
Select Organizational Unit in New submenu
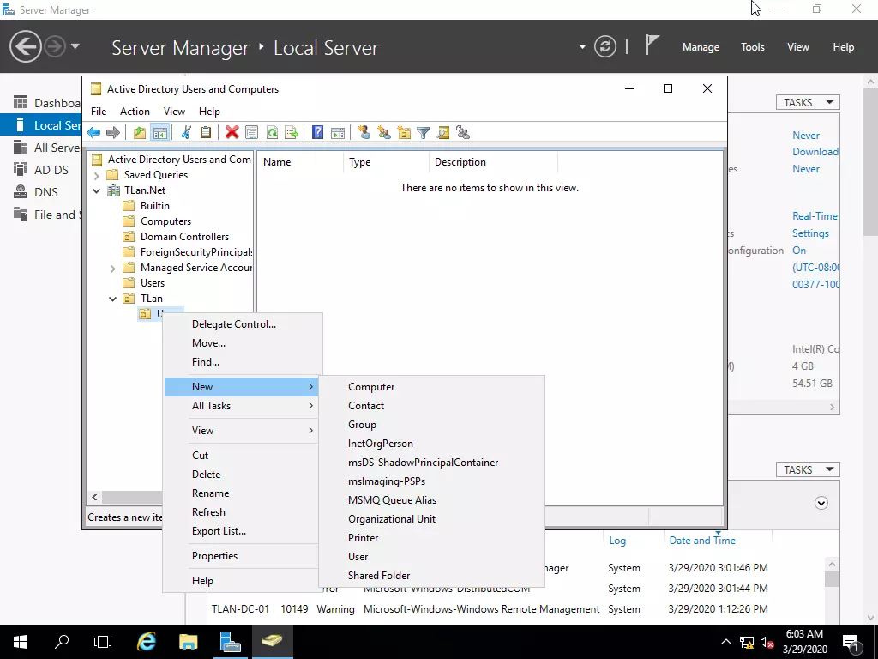click(x=431, y=519)
